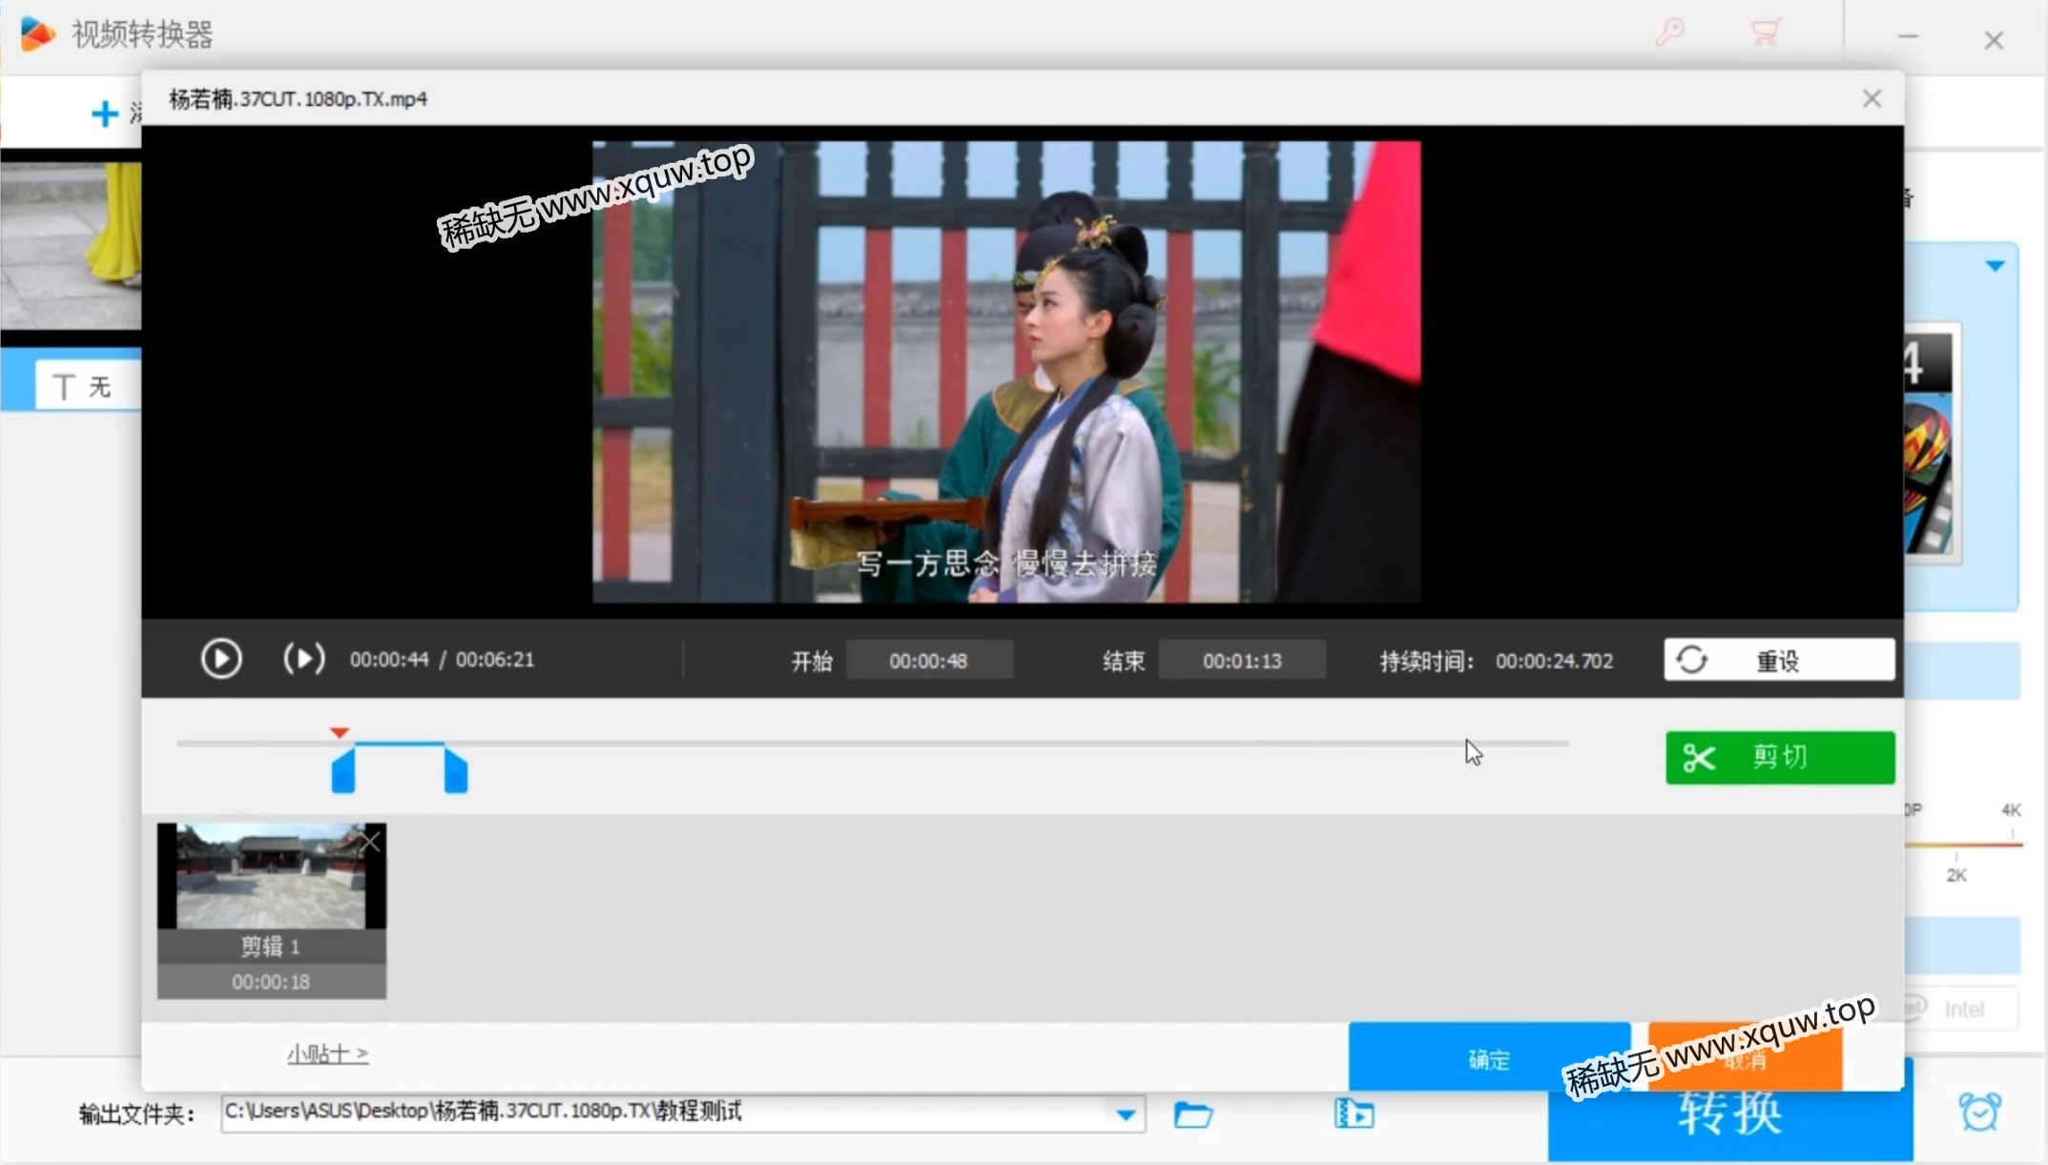
Task: Click the alarm clock scheduler icon
Action: (x=1980, y=1112)
